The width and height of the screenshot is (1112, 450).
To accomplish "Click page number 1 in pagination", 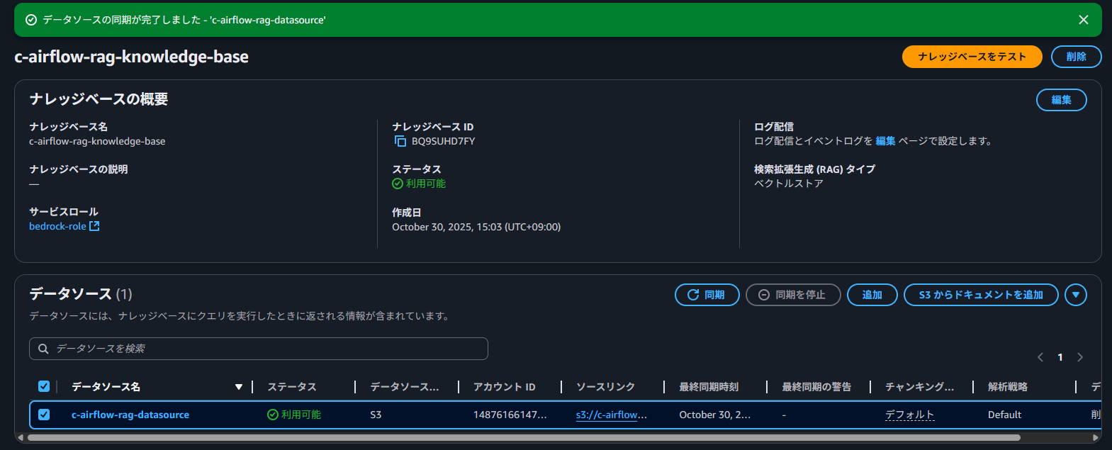I will tap(1060, 357).
